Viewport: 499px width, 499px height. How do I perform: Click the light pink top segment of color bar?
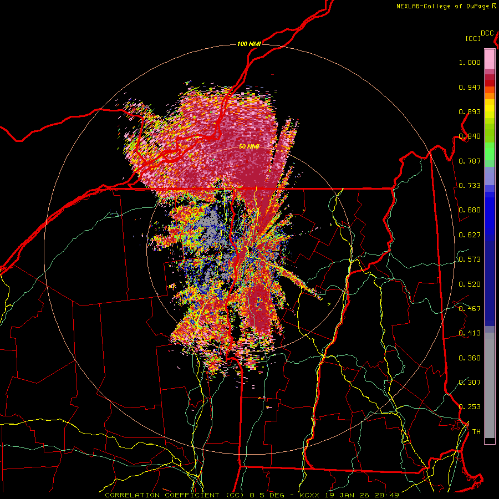[490, 59]
